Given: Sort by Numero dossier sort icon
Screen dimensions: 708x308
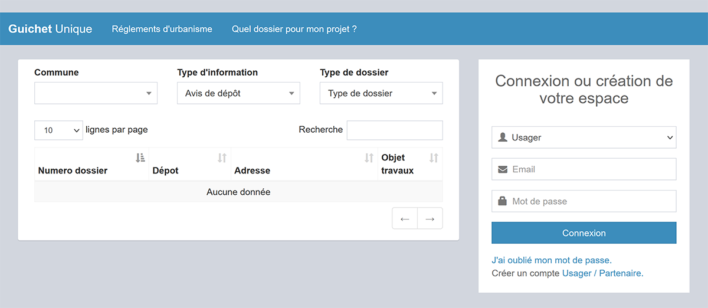Looking at the screenshot, I should (140, 158).
